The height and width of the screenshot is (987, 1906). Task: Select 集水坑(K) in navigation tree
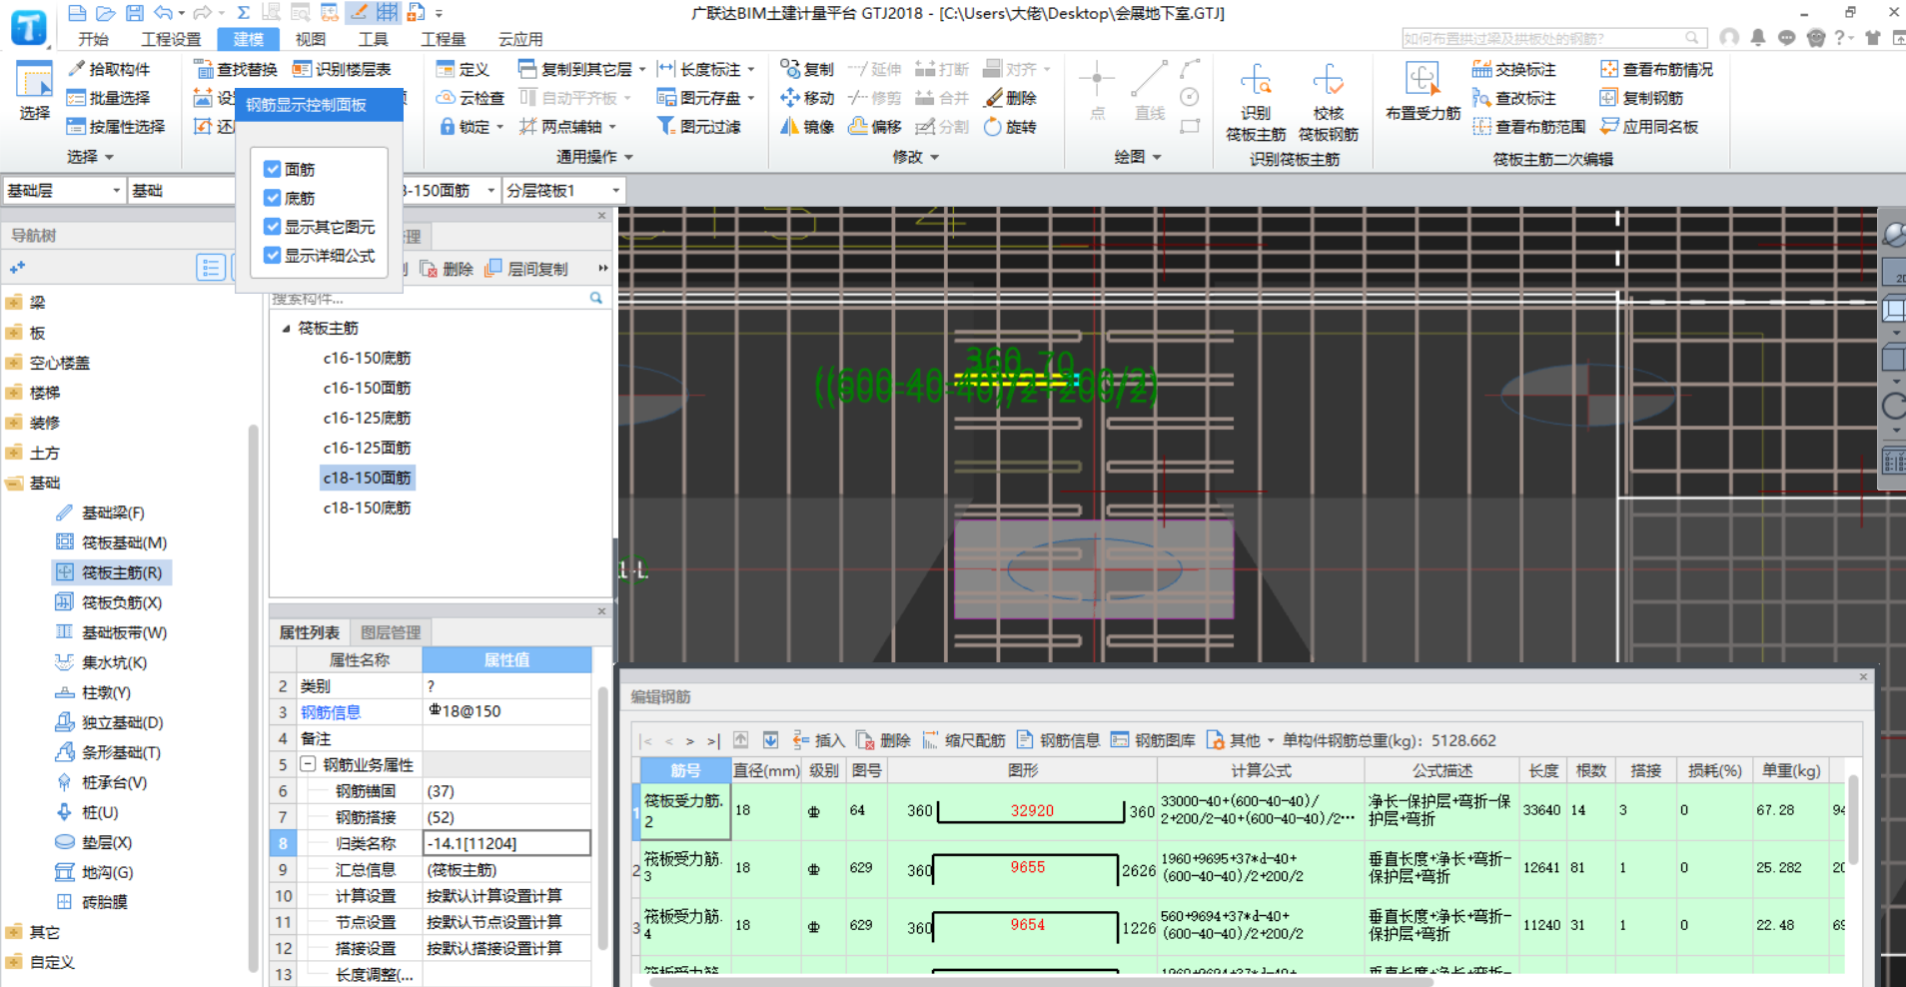[101, 662]
